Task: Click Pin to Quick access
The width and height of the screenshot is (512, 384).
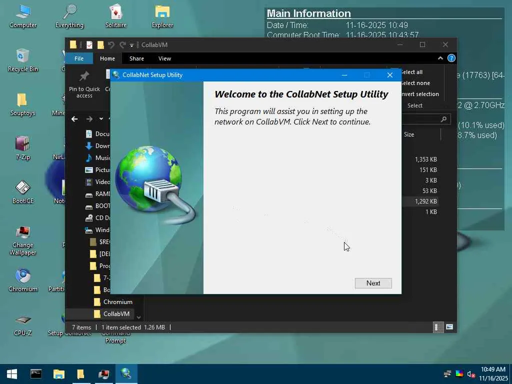Action: (x=84, y=84)
